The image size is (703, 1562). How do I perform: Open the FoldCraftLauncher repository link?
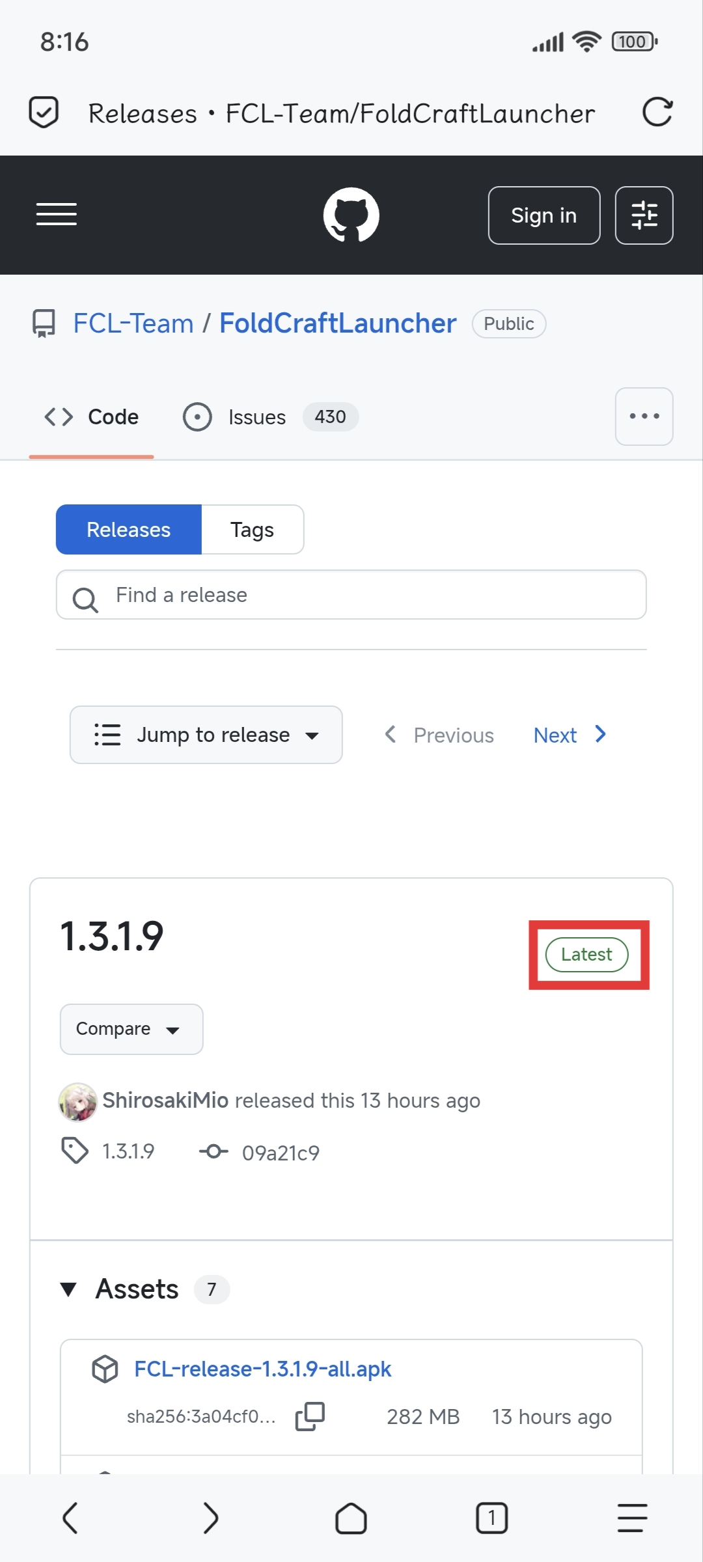(338, 323)
